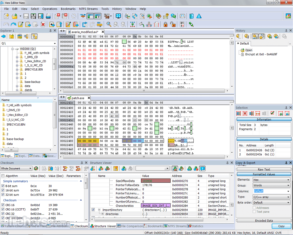This screenshot has width=293, height=235.
Task: Click the Formatted Values section header
Action: pyautogui.click(x=264, y=174)
